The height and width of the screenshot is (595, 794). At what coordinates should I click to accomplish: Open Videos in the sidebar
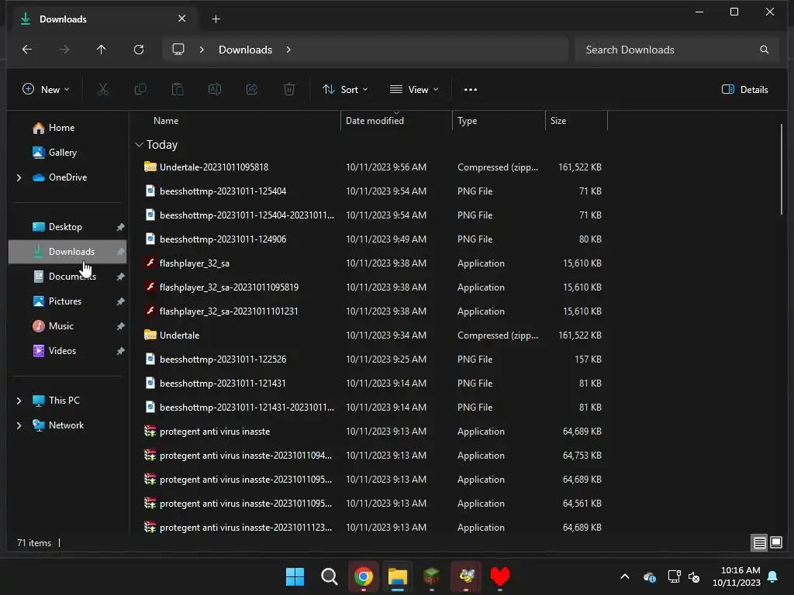(x=62, y=351)
